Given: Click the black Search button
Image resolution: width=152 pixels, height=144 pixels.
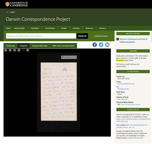Looking at the screenshot, I should coord(82,36).
